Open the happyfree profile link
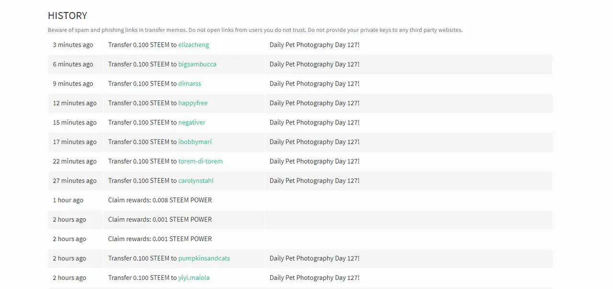Viewport: 613px width, 289px height. pyautogui.click(x=193, y=103)
